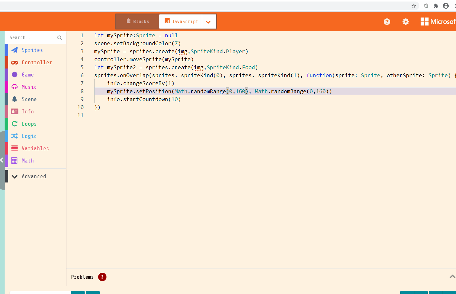Click the Loops category icon
Screen dimensions: 456x294
tap(14, 123)
